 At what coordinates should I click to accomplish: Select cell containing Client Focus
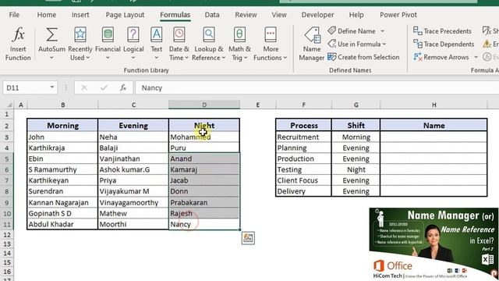click(303, 180)
